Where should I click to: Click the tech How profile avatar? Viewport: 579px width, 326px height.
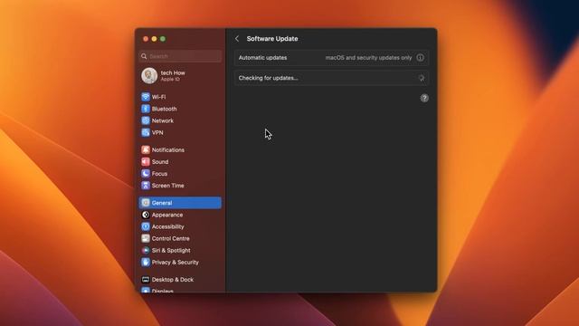click(x=149, y=76)
